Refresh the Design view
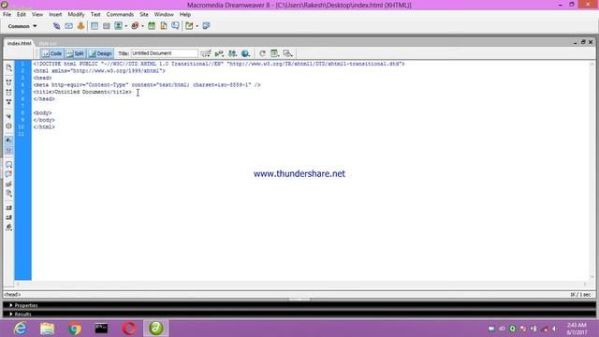This screenshot has height=337, width=599. tap(262, 53)
